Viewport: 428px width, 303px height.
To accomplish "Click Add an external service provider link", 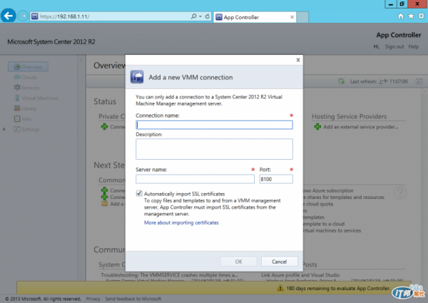I will (x=360, y=127).
